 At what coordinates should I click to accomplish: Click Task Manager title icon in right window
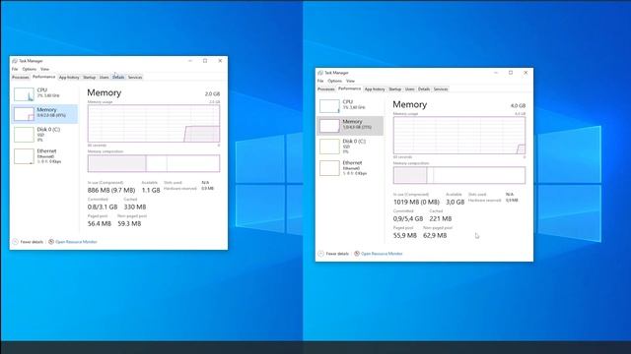[319, 73]
